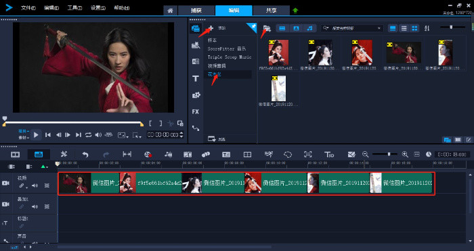Open the 3D title editor
Screen dimensions: 474x251
(329, 155)
